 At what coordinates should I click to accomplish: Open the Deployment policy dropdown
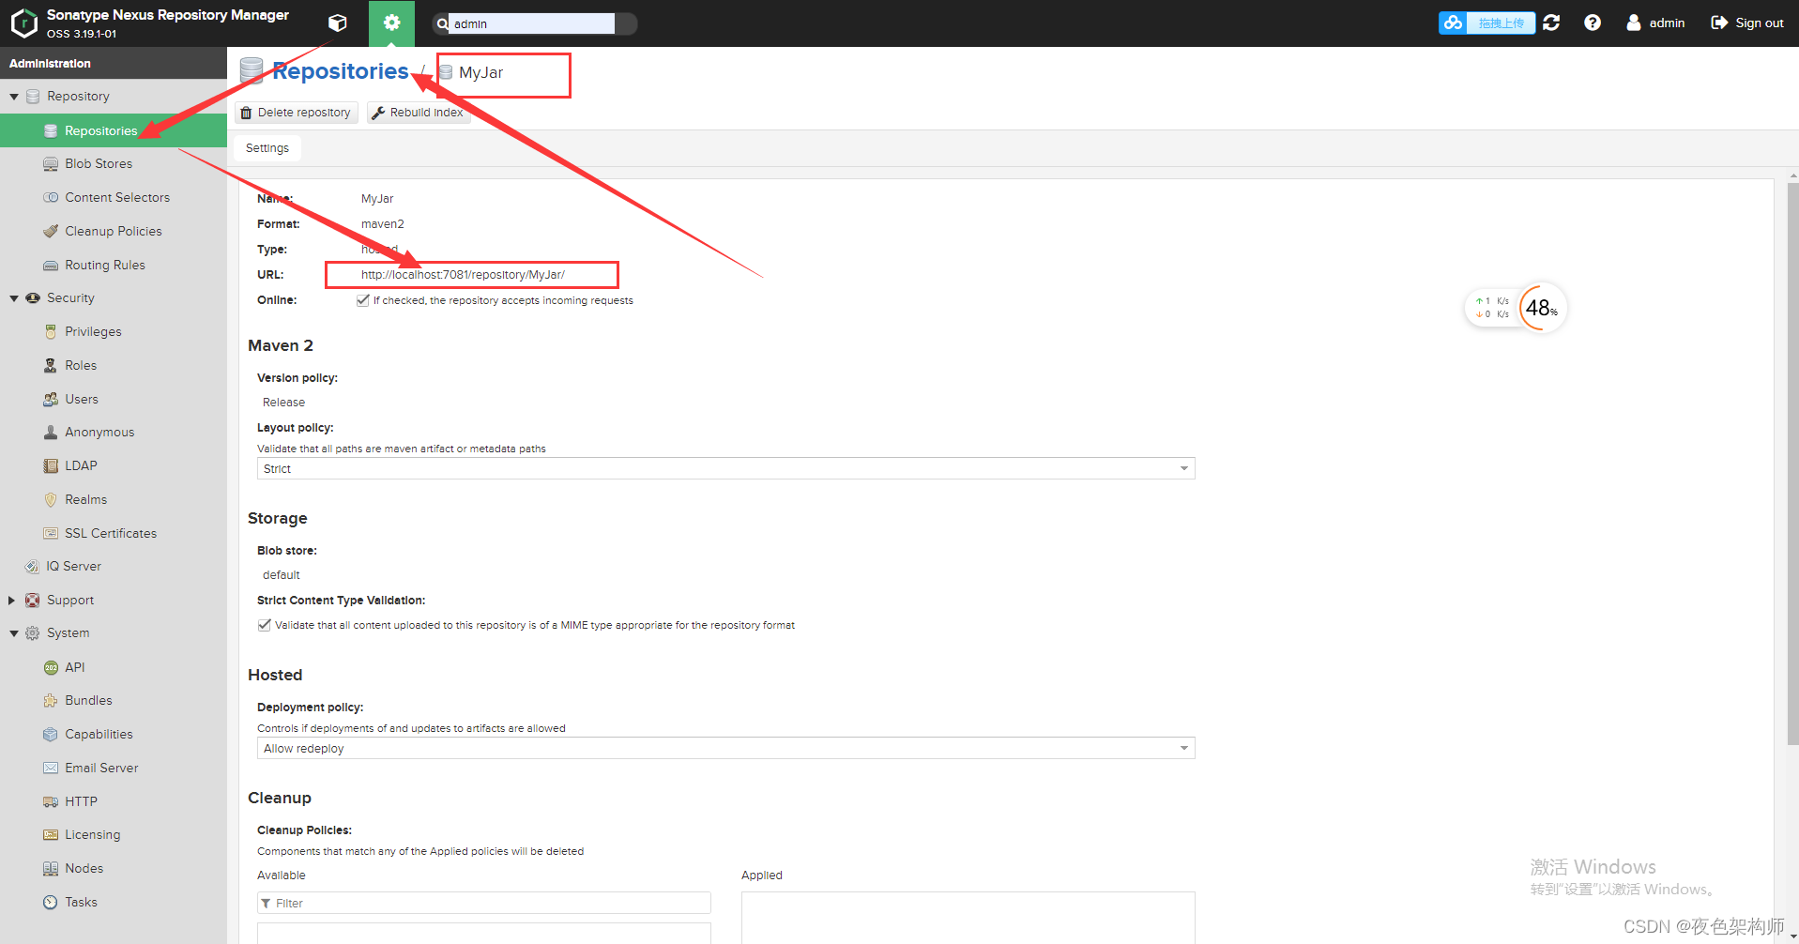click(725, 749)
